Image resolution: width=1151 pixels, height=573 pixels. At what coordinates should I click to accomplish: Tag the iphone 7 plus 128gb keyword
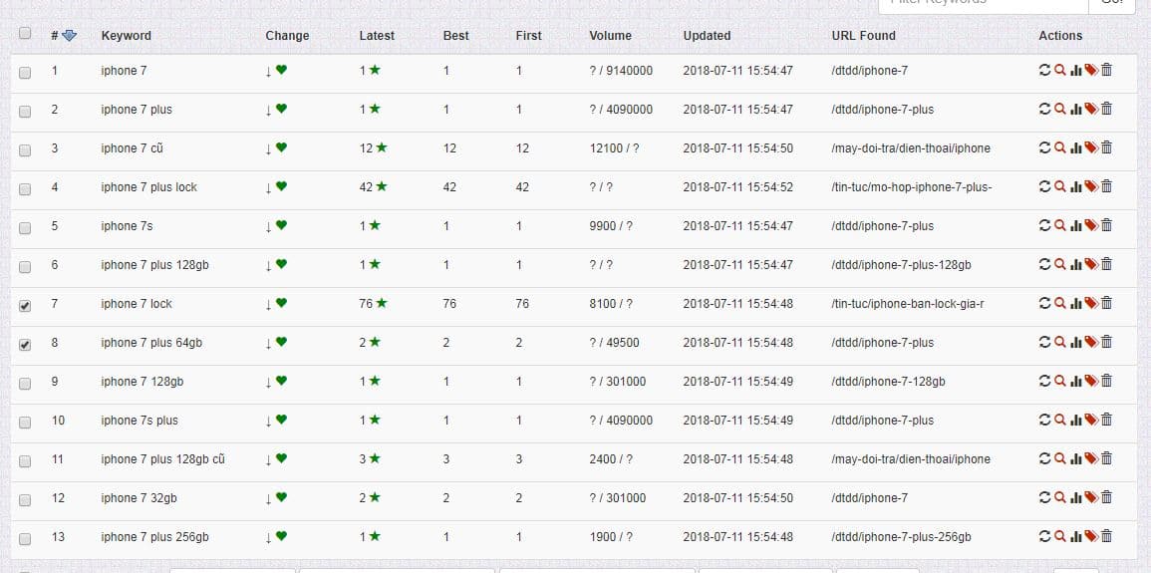(1091, 264)
